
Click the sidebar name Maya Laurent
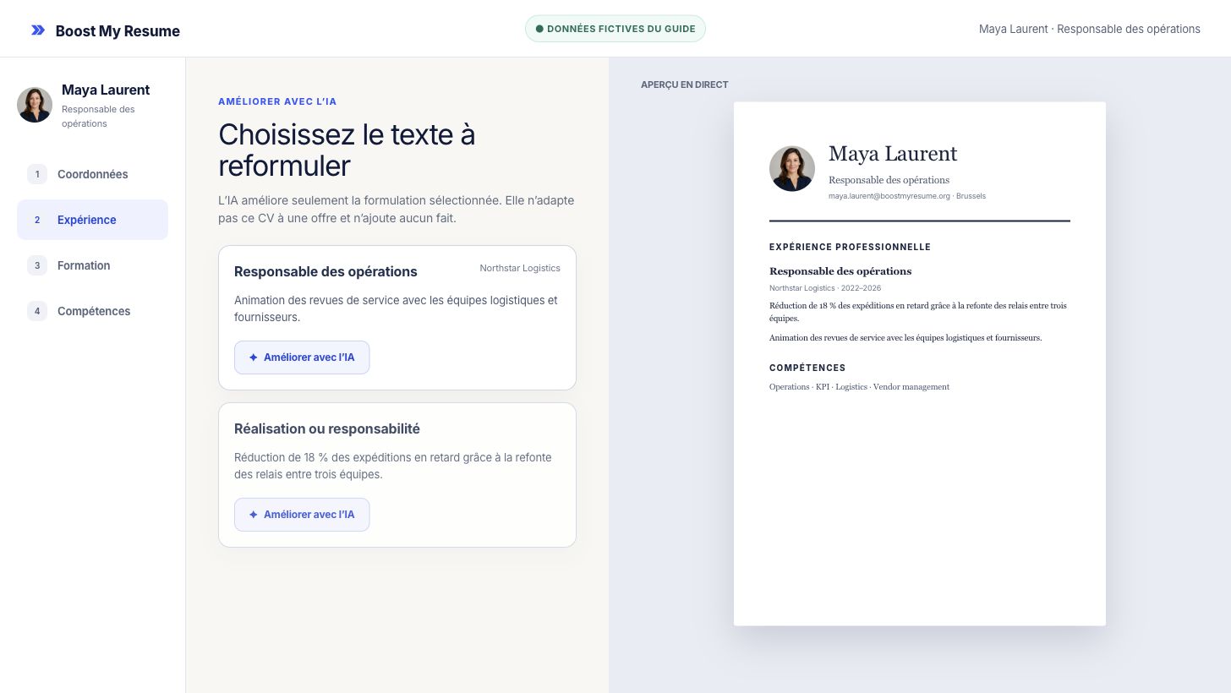(x=106, y=90)
